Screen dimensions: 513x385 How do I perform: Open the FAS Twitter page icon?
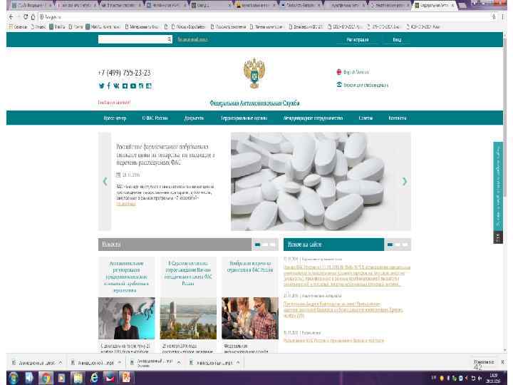(x=101, y=86)
